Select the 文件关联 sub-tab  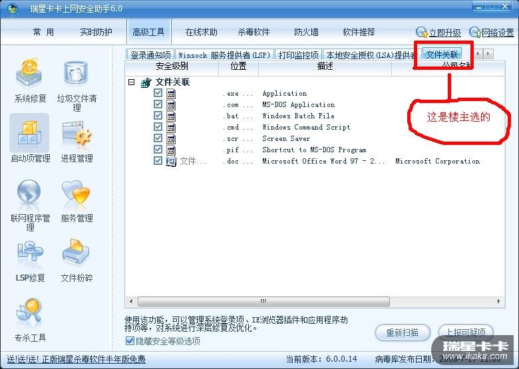click(x=442, y=55)
